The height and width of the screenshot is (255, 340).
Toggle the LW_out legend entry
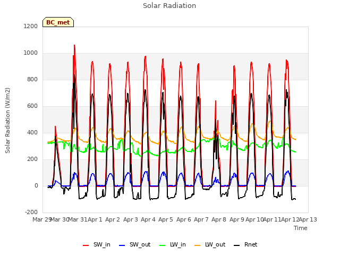[x=210, y=245]
